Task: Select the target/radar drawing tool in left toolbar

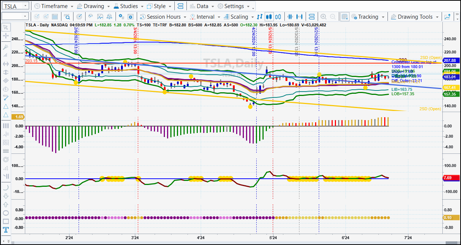Action: (x=6, y=159)
